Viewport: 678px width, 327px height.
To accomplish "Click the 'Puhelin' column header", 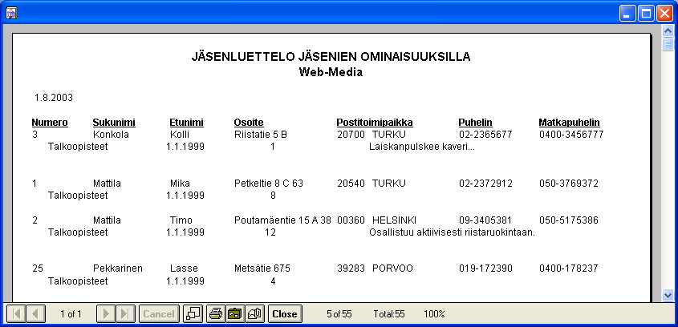I will pos(475,123).
